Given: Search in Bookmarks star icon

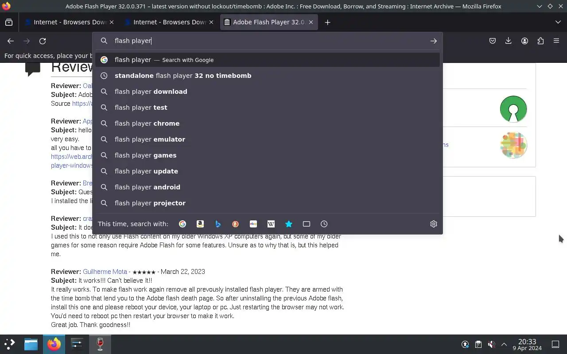Looking at the screenshot, I should [x=289, y=224].
